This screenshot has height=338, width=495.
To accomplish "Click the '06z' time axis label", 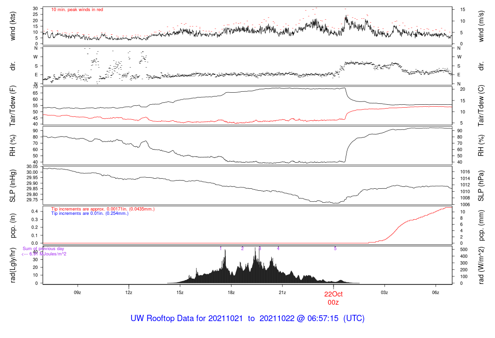I will (x=436, y=293).
